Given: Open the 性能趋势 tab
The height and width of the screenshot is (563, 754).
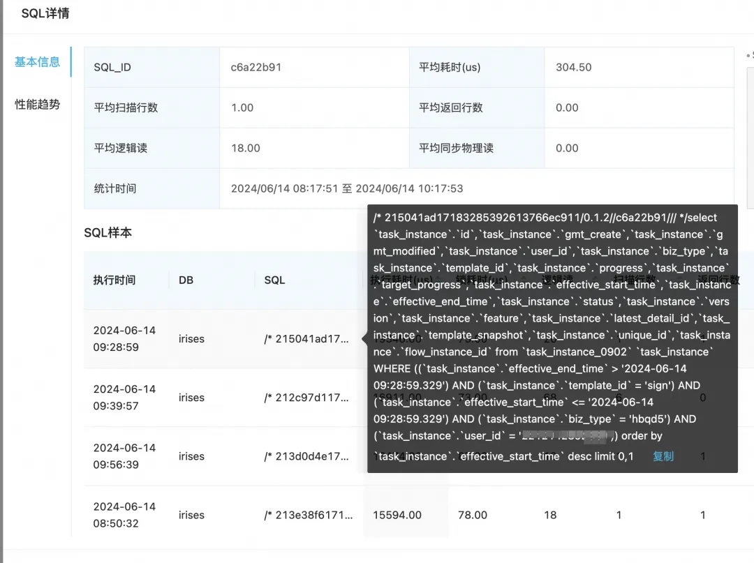Looking at the screenshot, I should 37,104.
